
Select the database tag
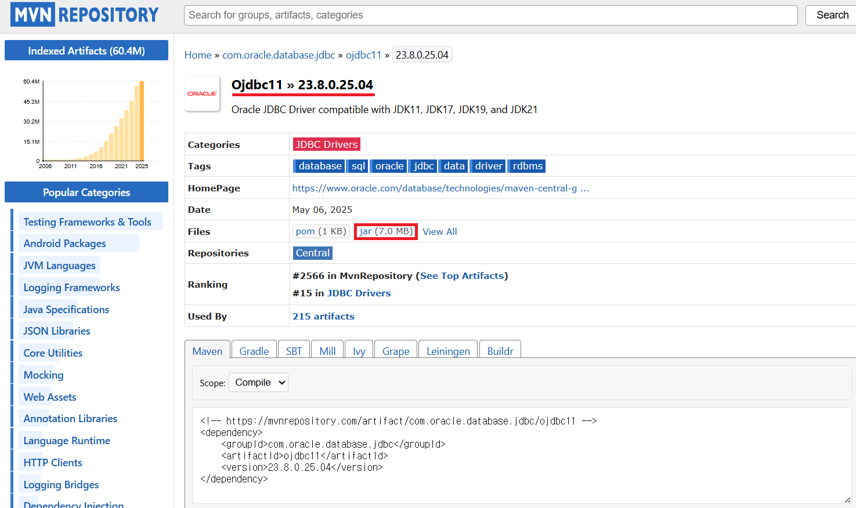tap(320, 166)
